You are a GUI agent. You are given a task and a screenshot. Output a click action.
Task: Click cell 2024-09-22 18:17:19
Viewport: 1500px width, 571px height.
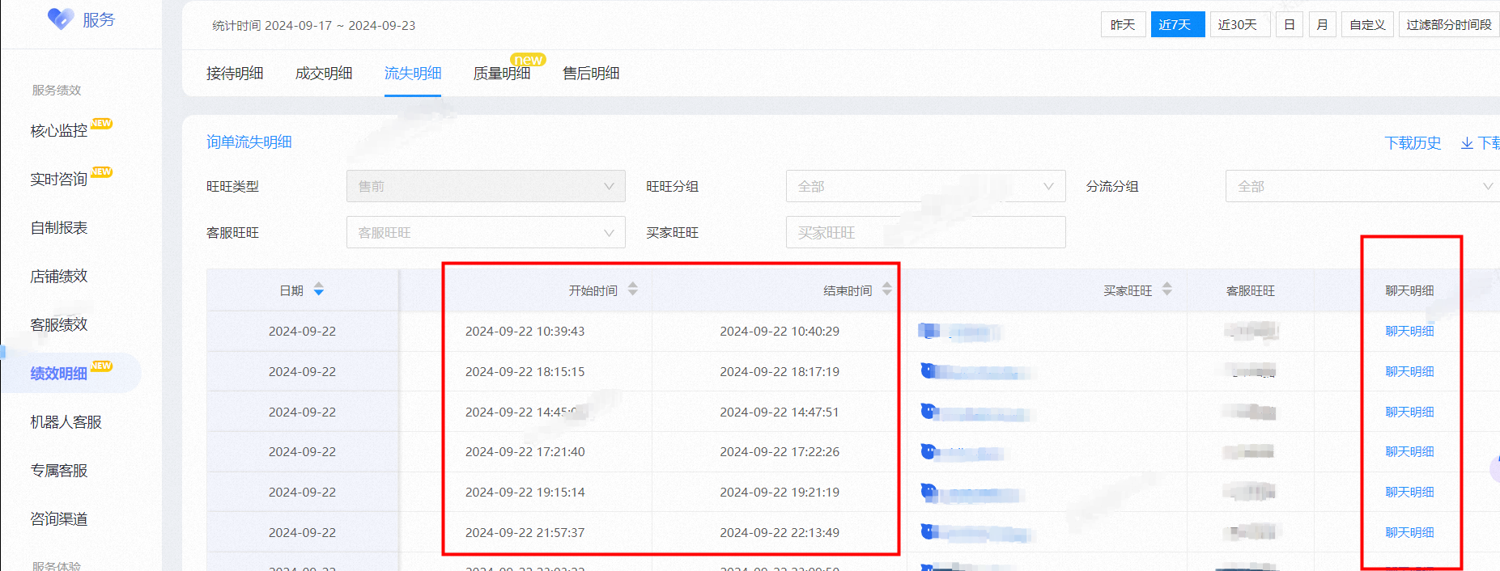point(780,371)
